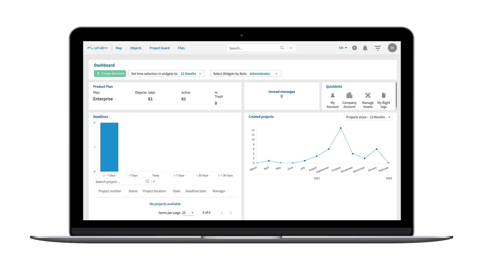Click the filter lines icon in header

click(x=377, y=48)
